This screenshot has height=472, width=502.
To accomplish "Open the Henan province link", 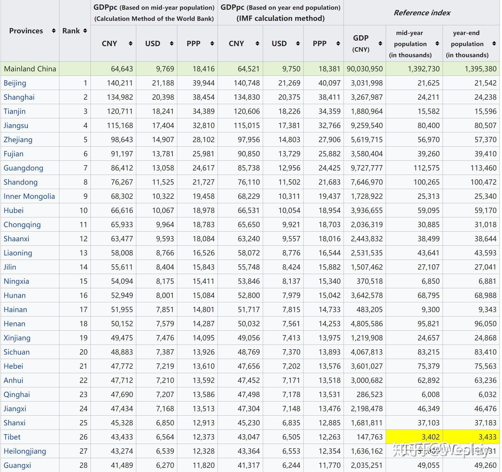I will pos(14,324).
